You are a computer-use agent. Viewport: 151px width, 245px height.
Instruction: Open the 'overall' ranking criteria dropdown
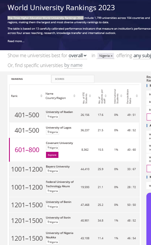point(78,56)
